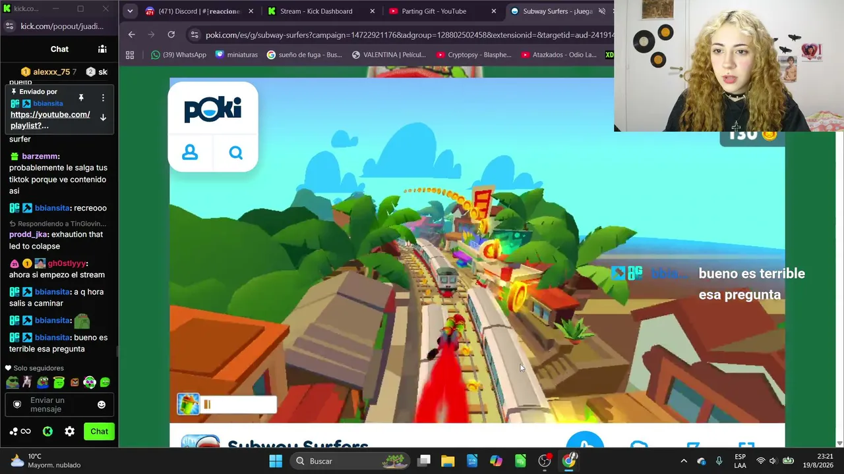Unmute the Subway Surfers tab
Viewport: 844px width, 474px height.
[601, 11]
